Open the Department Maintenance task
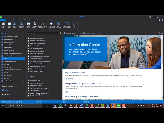 [37, 46]
